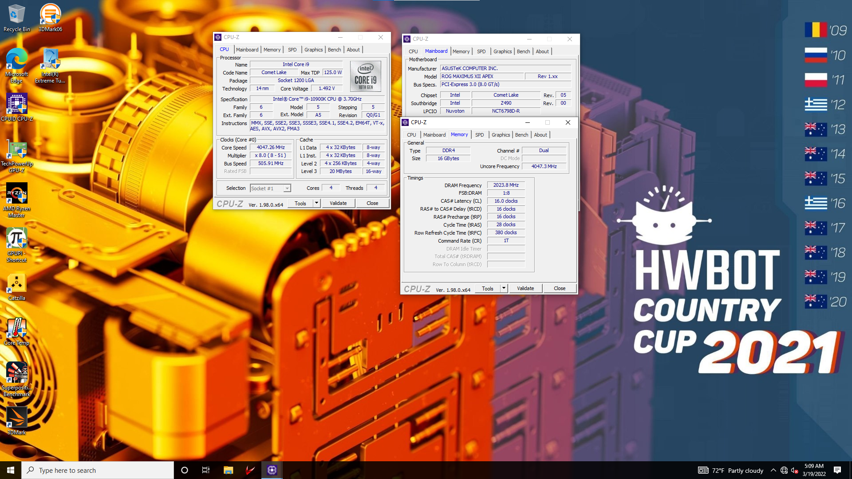The image size is (852, 479).
Task: Click the DRAM Frequency 2023.8 MHz value
Action: click(x=506, y=185)
